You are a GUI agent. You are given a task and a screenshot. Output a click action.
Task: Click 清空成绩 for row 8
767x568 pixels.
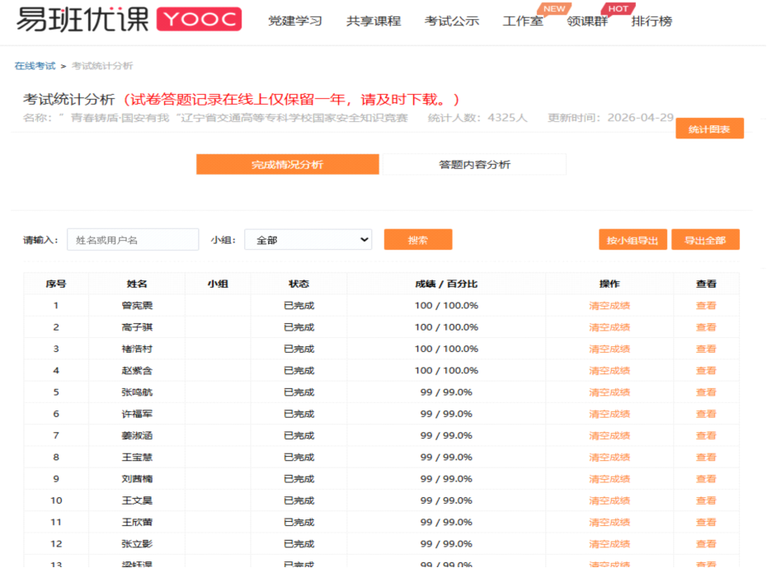pyautogui.click(x=609, y=458)
